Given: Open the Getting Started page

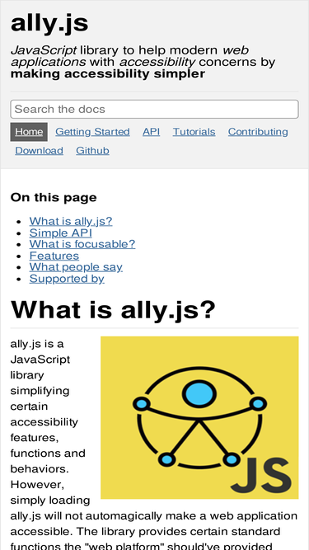Looking at the screenshot, I should 92,132.
